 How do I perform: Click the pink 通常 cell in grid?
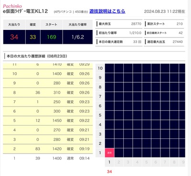(x=109, y=153)
